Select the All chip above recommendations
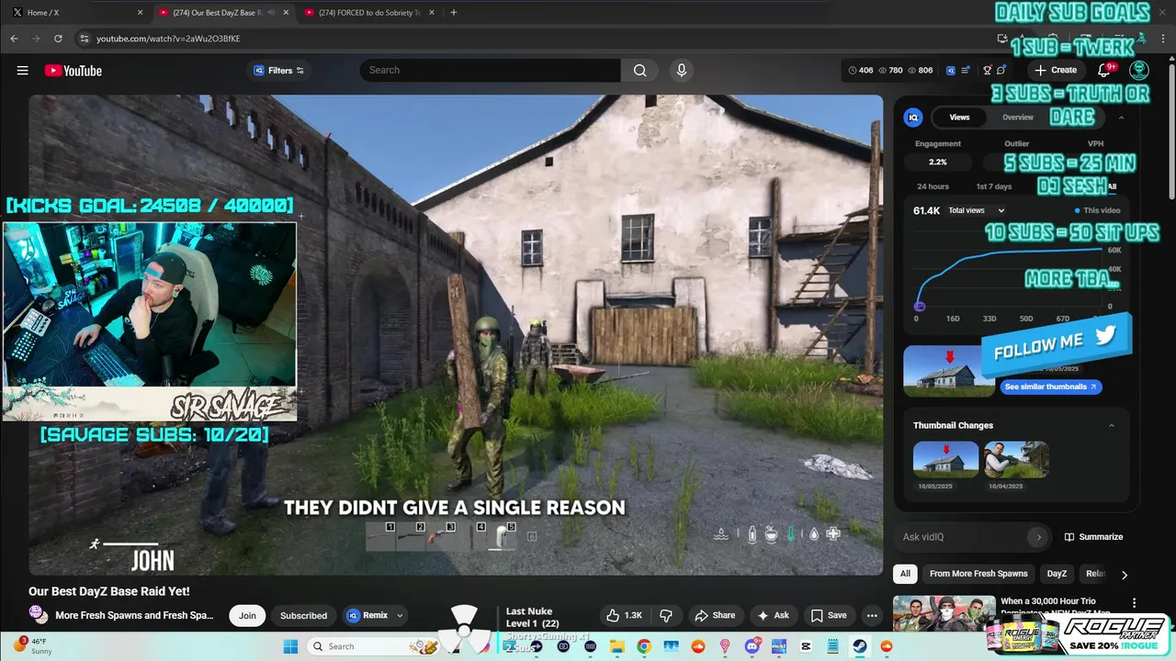This screenshot has width=1176, height=661. pyautogui.click(x=905, y=574)
